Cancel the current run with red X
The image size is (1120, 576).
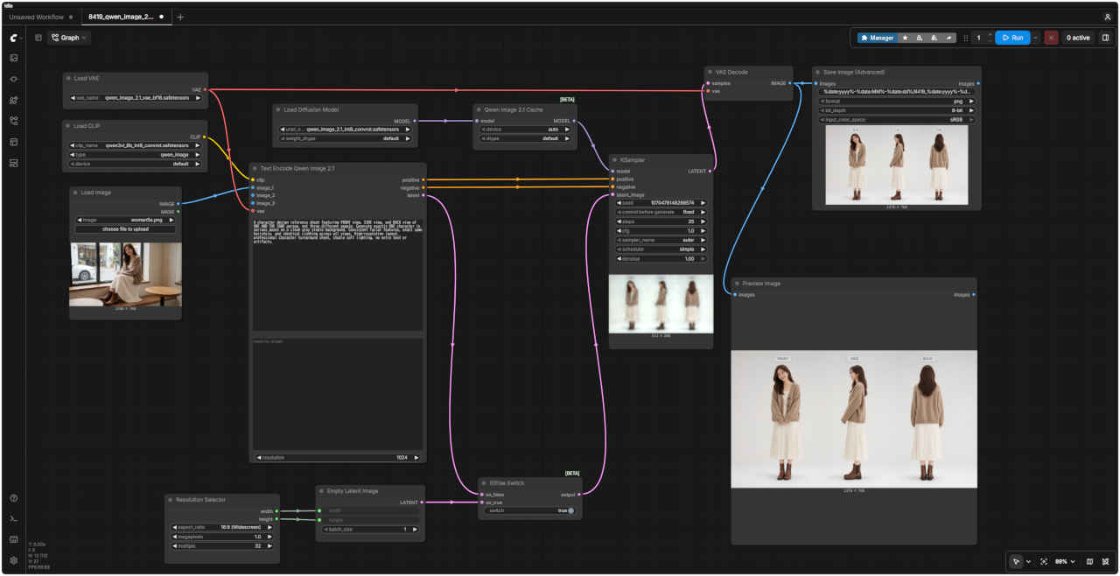pyautogui.click(x=1051, y=38)
